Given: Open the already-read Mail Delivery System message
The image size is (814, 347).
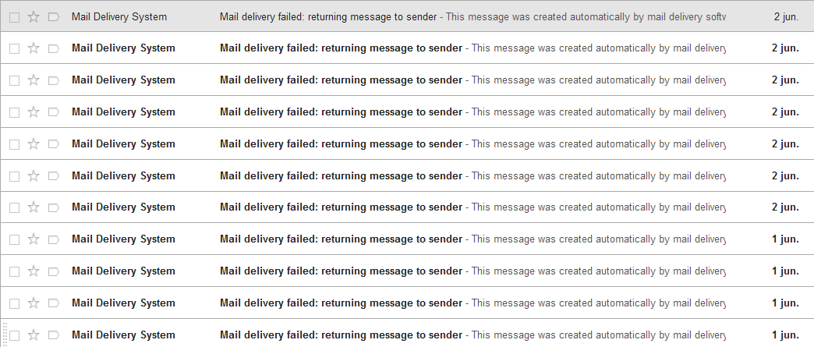Looking at the screenshot, I should click(327, 16).
